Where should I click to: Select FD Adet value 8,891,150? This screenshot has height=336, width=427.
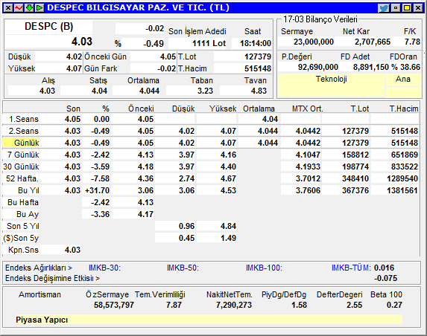(371, 67)
